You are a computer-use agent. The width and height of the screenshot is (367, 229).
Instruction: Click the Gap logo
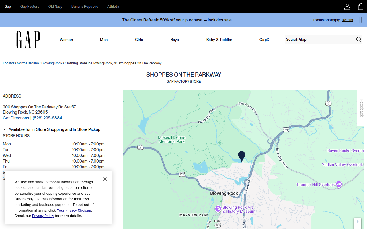28,40
